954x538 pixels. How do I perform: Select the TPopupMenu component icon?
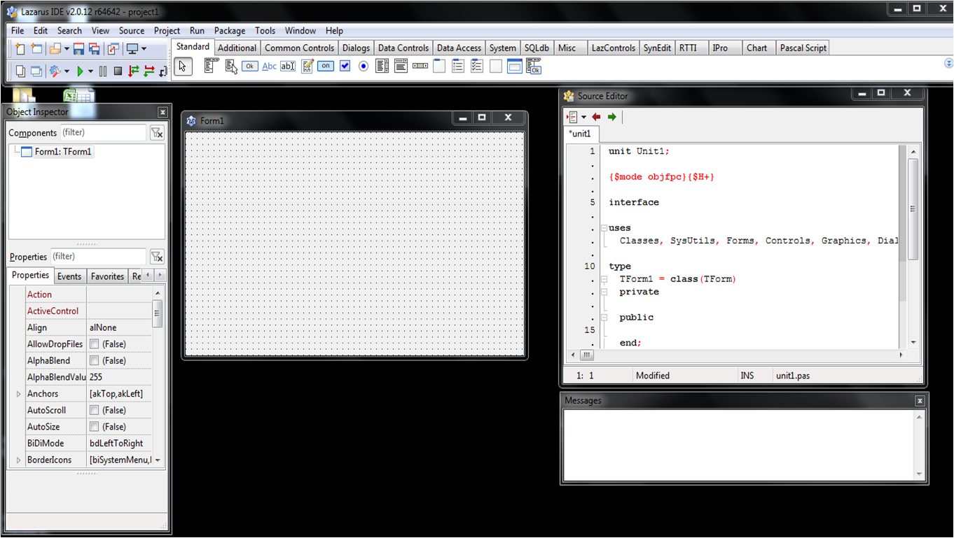(x=231, y=66)
